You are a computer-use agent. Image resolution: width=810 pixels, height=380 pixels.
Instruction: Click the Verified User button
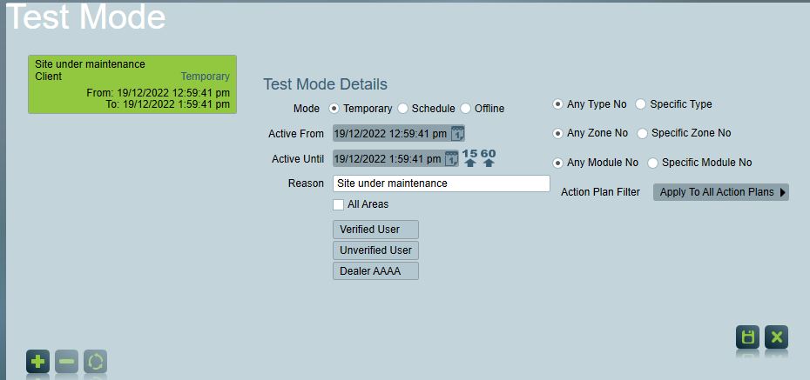[x=375, y=230]
